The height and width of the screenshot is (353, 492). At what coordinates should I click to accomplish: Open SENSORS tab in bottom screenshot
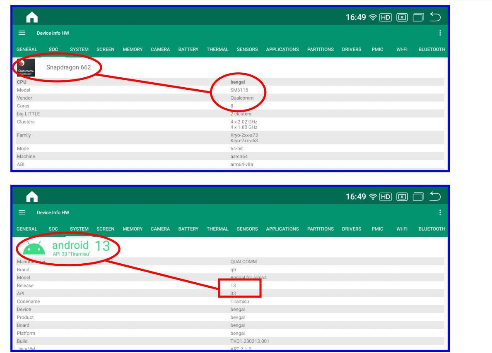coord(247,229)
